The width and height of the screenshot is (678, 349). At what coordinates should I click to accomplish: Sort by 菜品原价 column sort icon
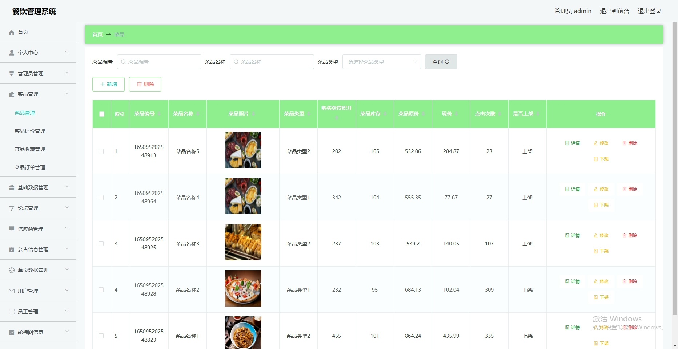tap(423, 114)
